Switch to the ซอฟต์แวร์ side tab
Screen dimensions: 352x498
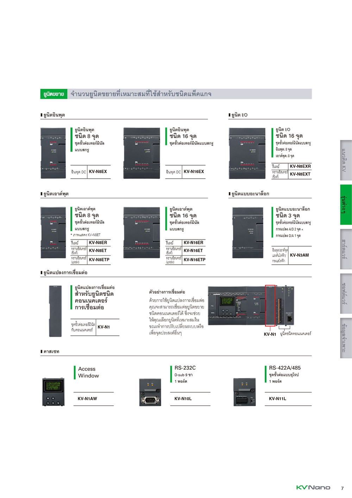tap(346, 294)
